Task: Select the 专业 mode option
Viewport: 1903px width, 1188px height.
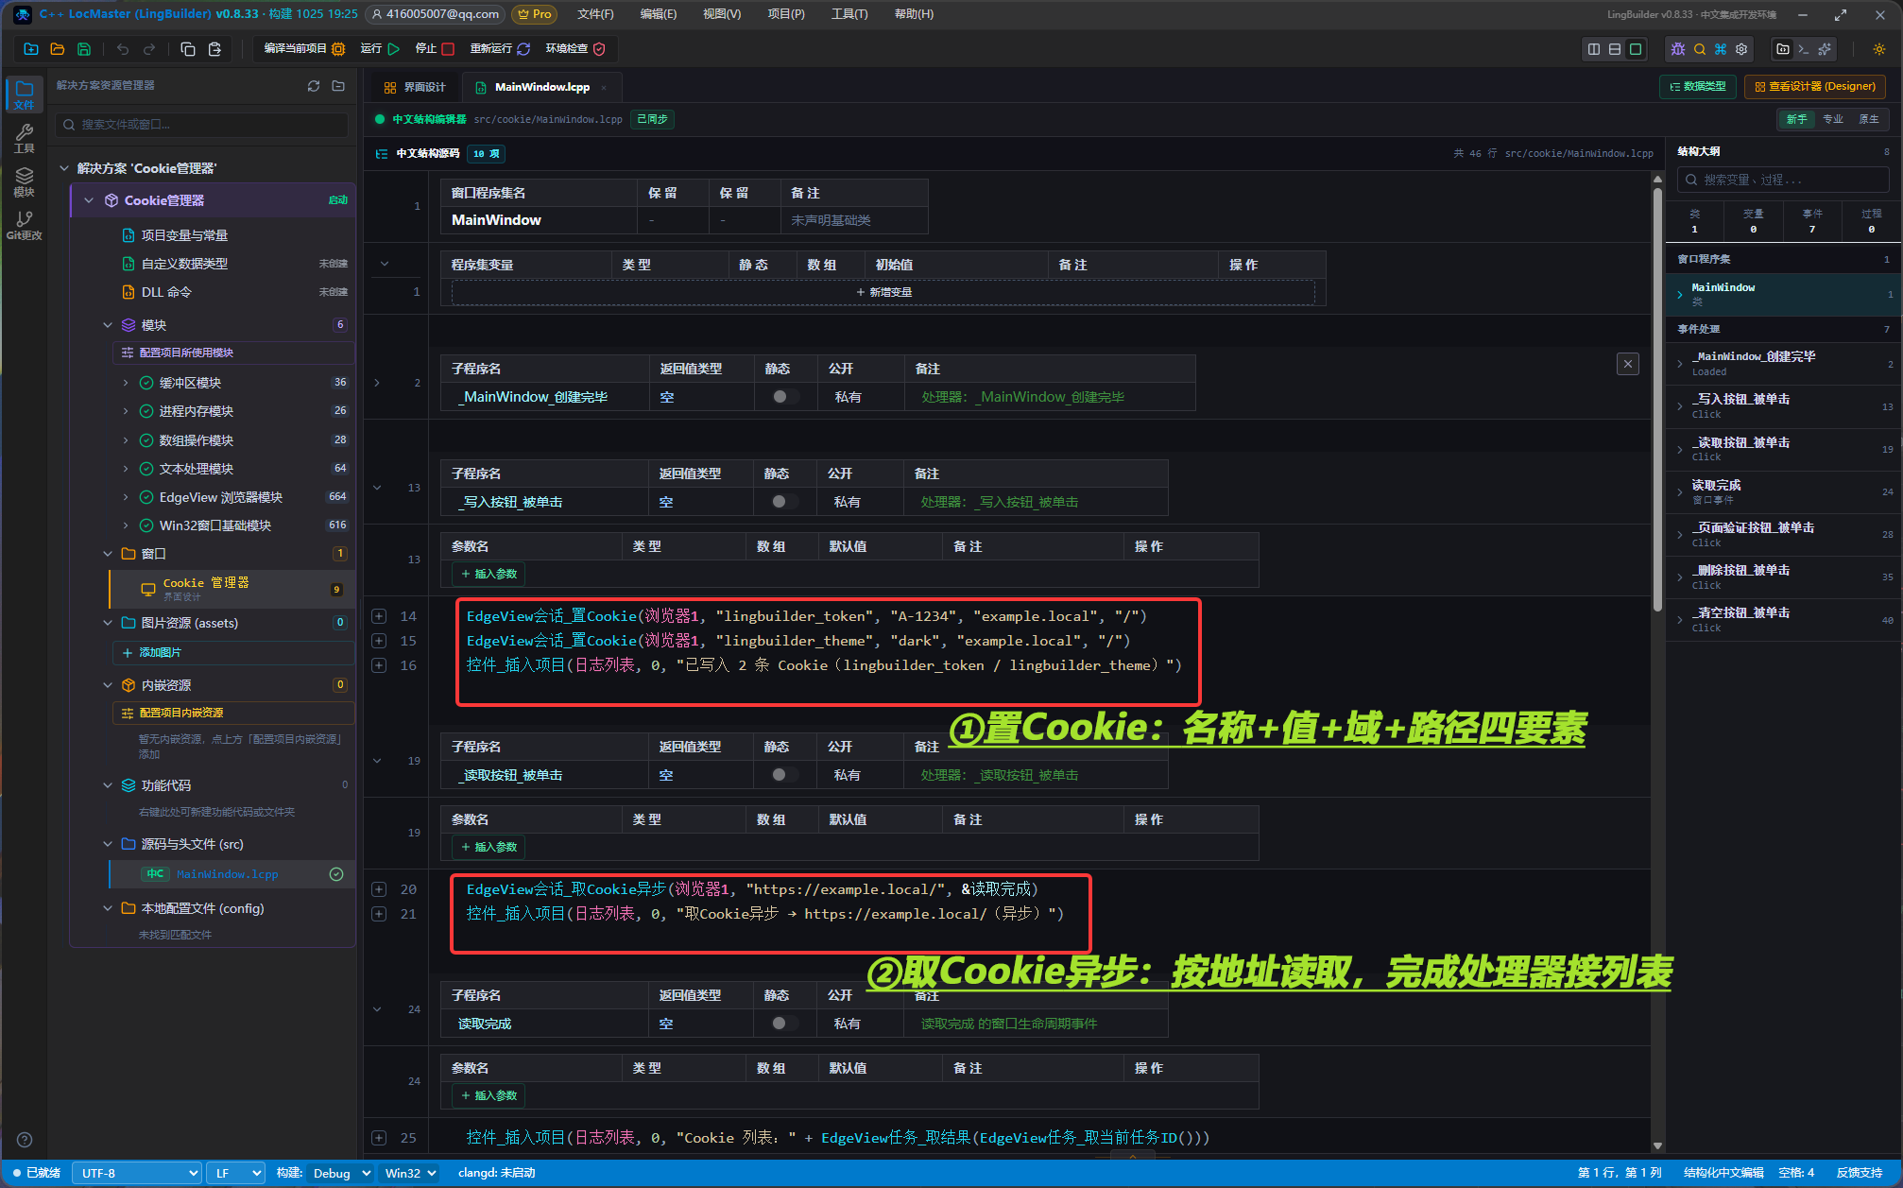Action: click(1833, 119)
